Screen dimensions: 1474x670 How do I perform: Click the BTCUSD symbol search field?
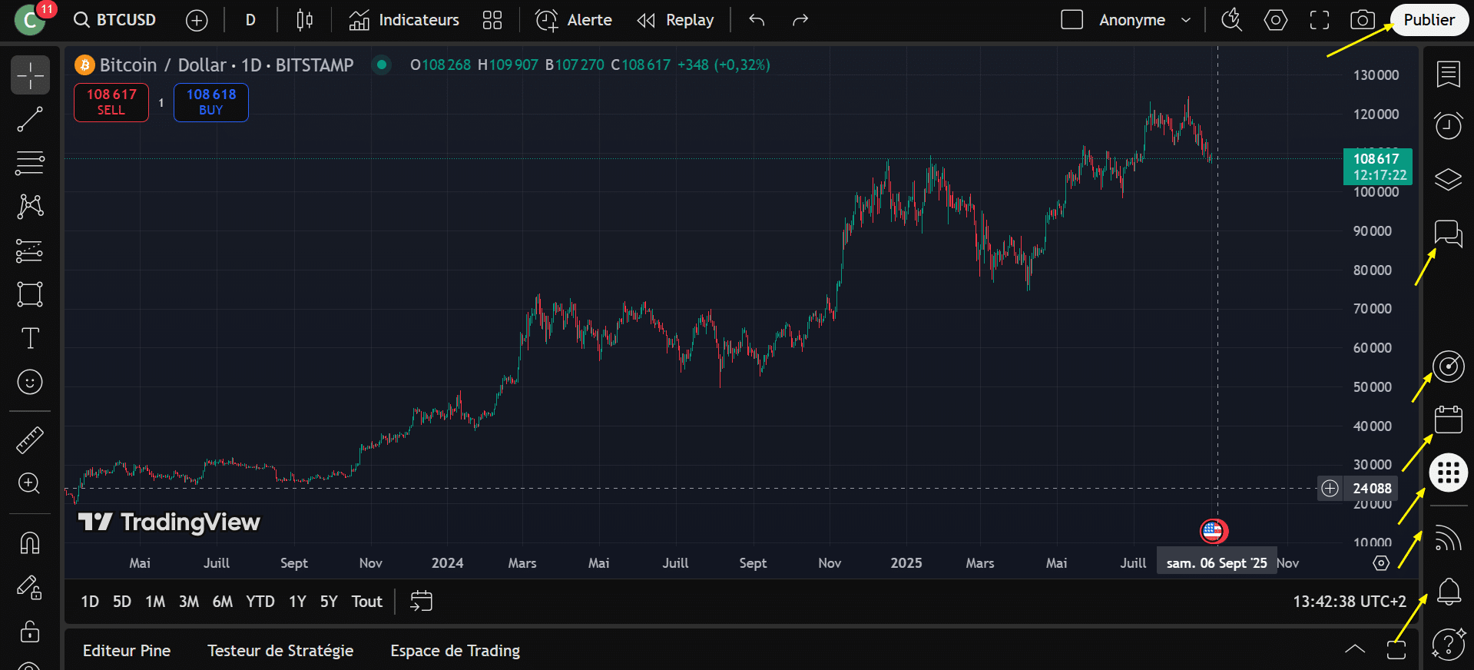click(116, 20)
